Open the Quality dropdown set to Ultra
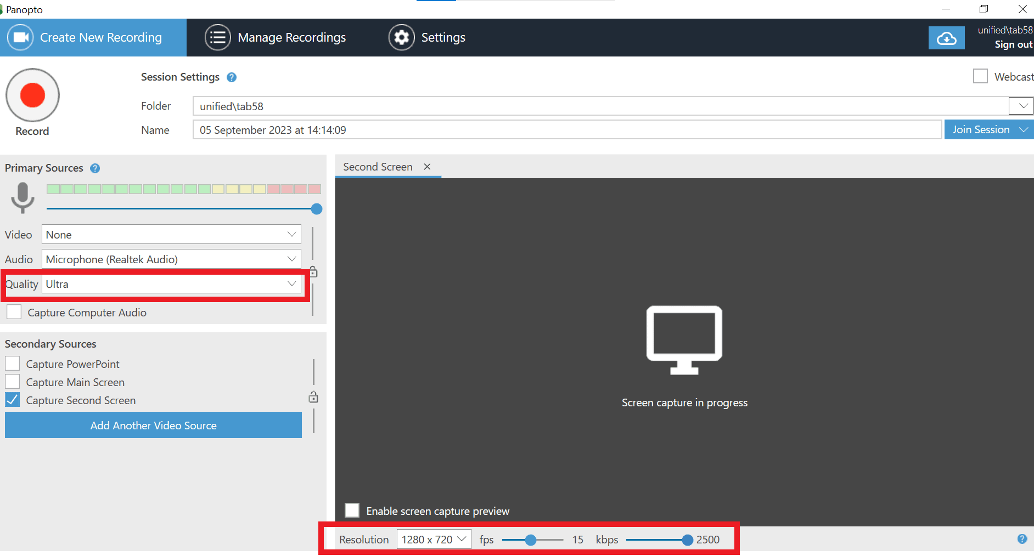 coord(171,284)
